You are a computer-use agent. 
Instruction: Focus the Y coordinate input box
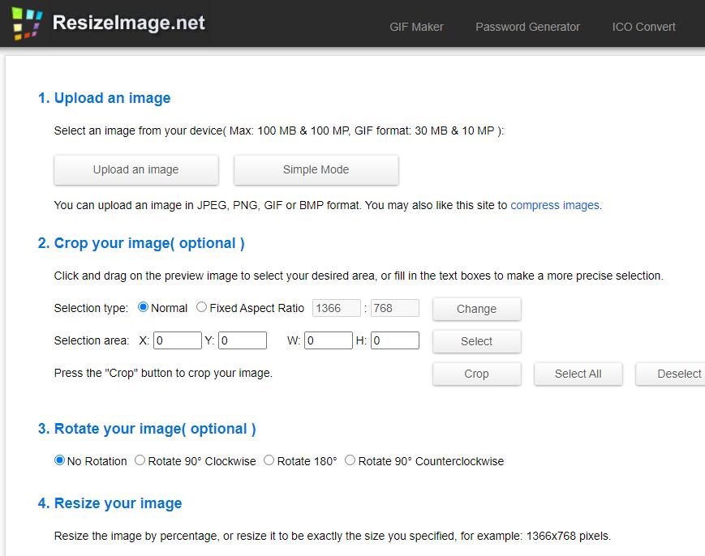[x=242, y=340]
